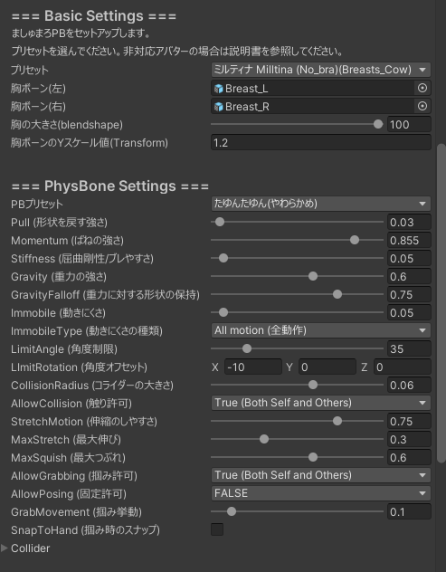Screen dimensions: 446x572
Task: Click the StretchMotion slider handle
Action: point(337,421)
